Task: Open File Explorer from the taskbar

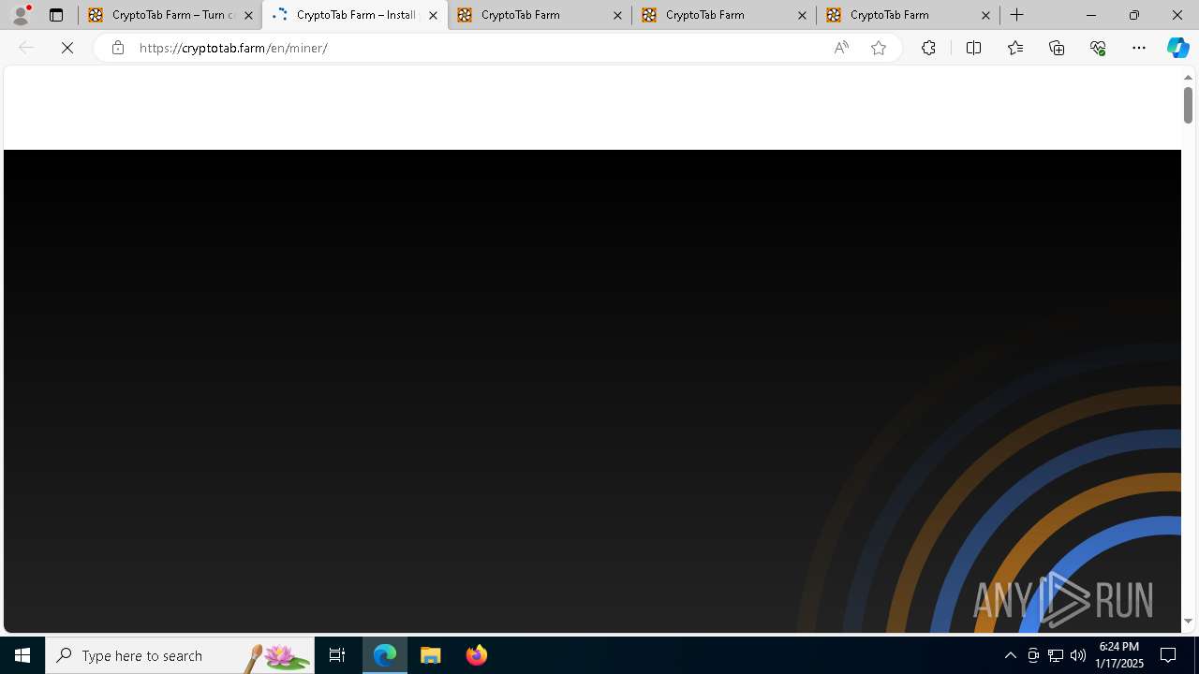Action: click(x=431, y=655)
